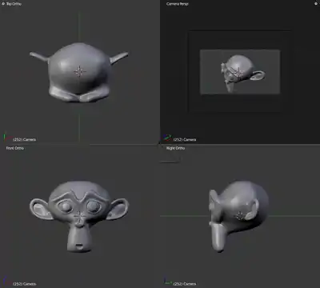This screenshot has width=320, height=288.
Task: Click the Camera Persp view label
Action: (x=178, y=4)
